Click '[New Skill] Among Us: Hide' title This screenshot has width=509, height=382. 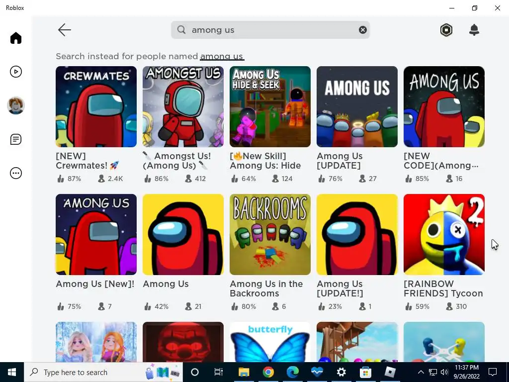[265, 161]
